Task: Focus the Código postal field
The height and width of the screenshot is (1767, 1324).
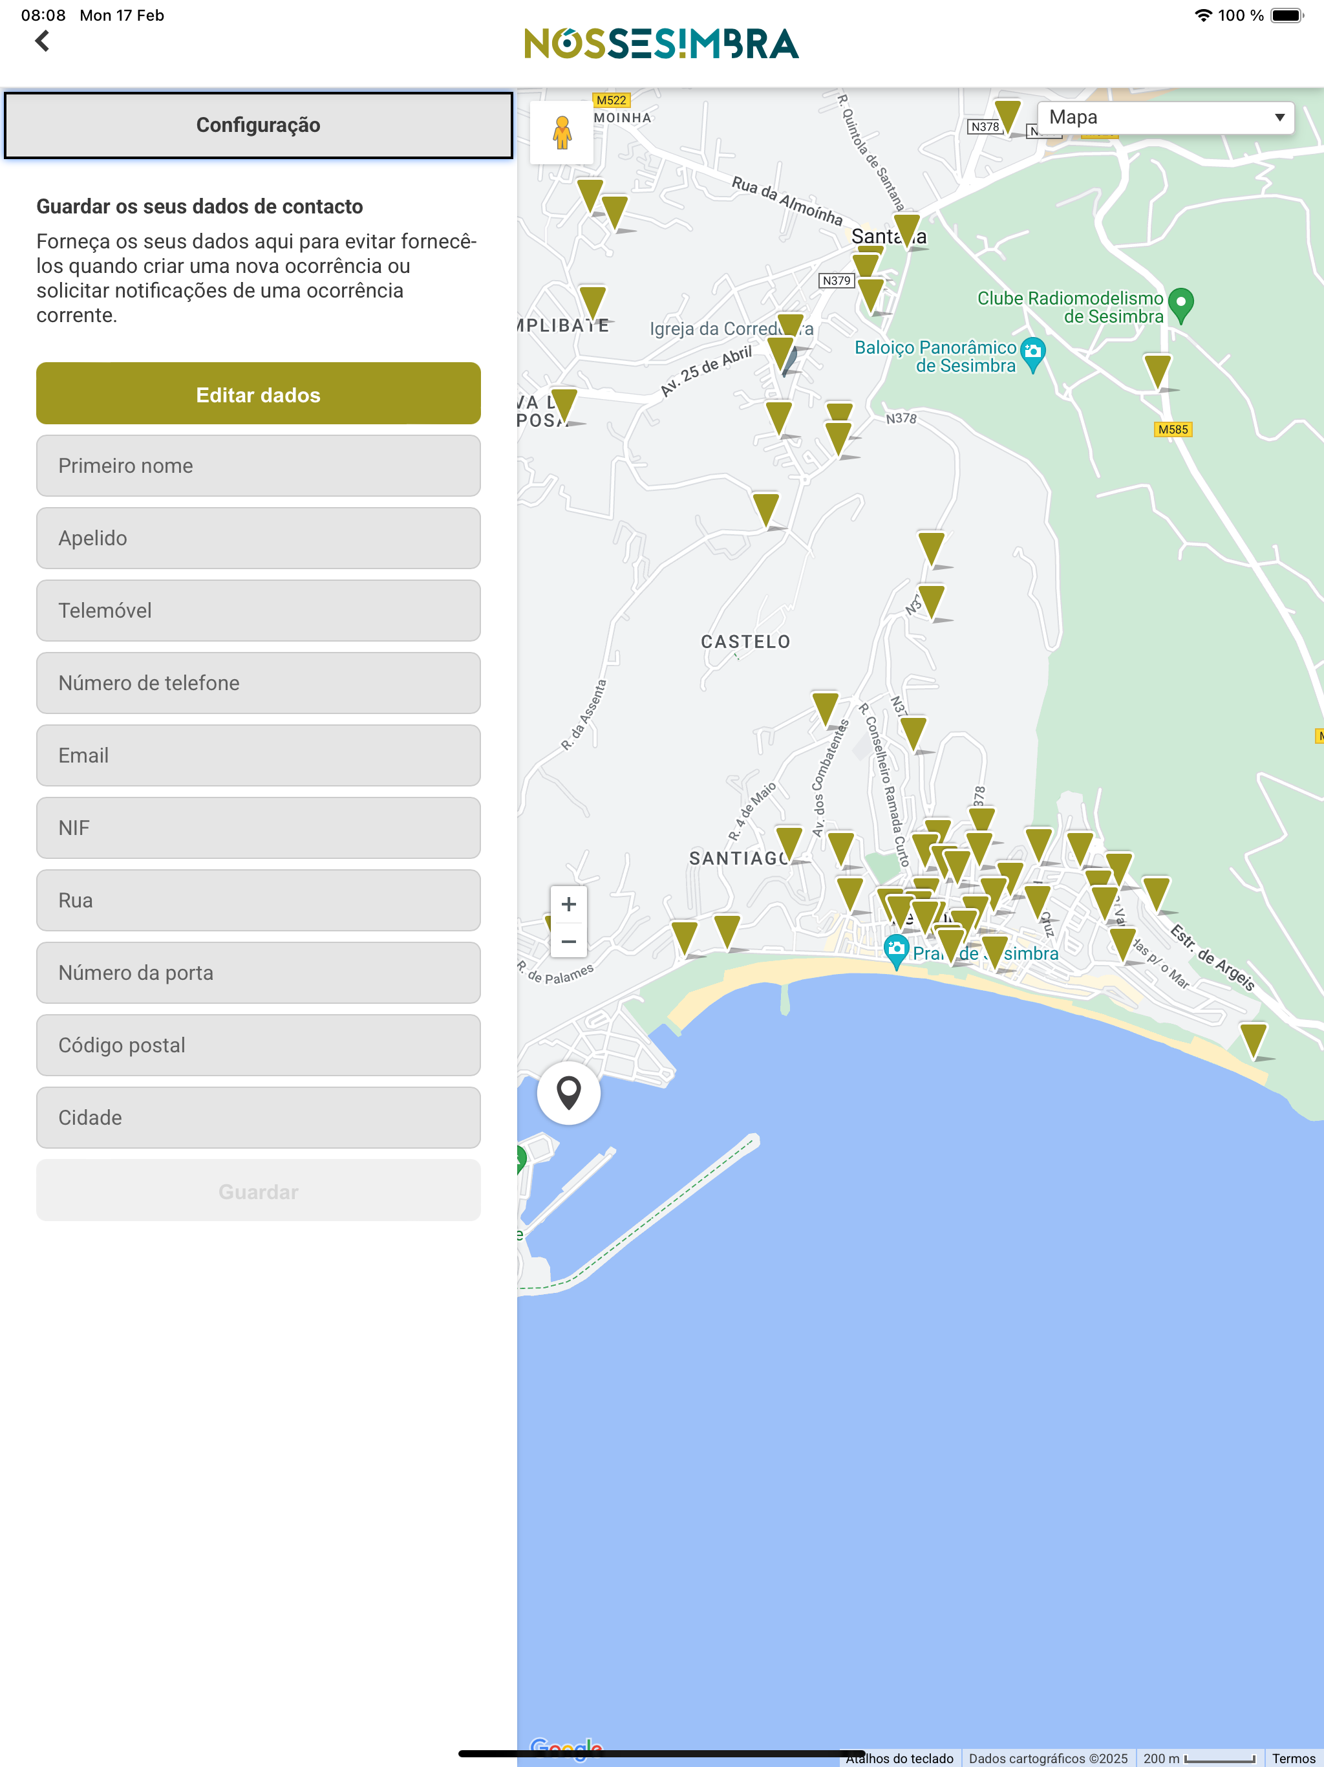Action: (x=258, y=1045)
